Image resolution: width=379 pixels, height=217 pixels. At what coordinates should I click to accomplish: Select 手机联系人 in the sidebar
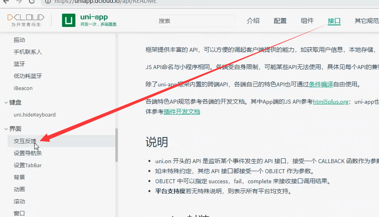(28, 52)
